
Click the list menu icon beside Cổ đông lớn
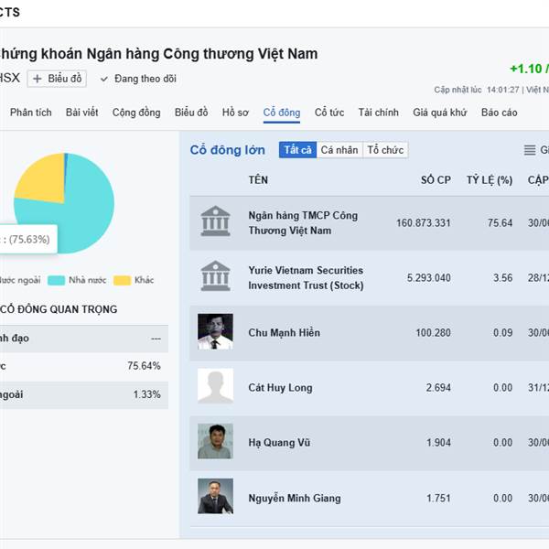click(530, 150)
